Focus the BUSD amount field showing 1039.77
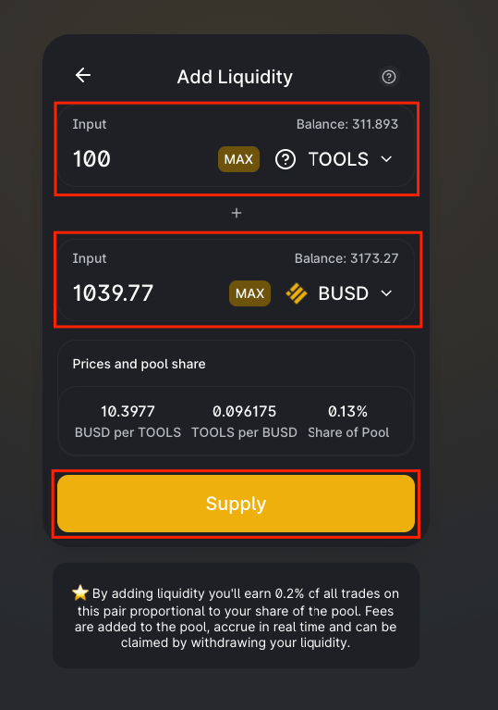Image resolution: width=498 pixels, height=710 pixels. click(x=145, y=293)
